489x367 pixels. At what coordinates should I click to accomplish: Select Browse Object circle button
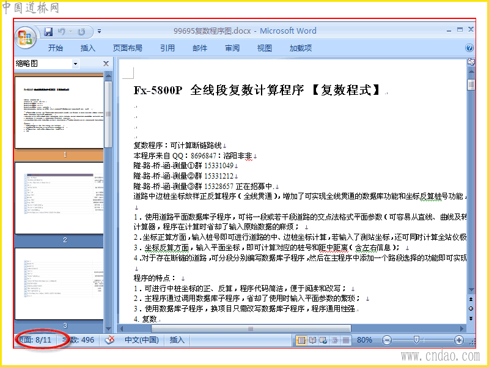(471, 309)
